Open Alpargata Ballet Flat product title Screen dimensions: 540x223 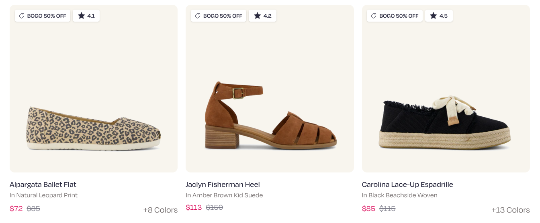click(43, 184)
